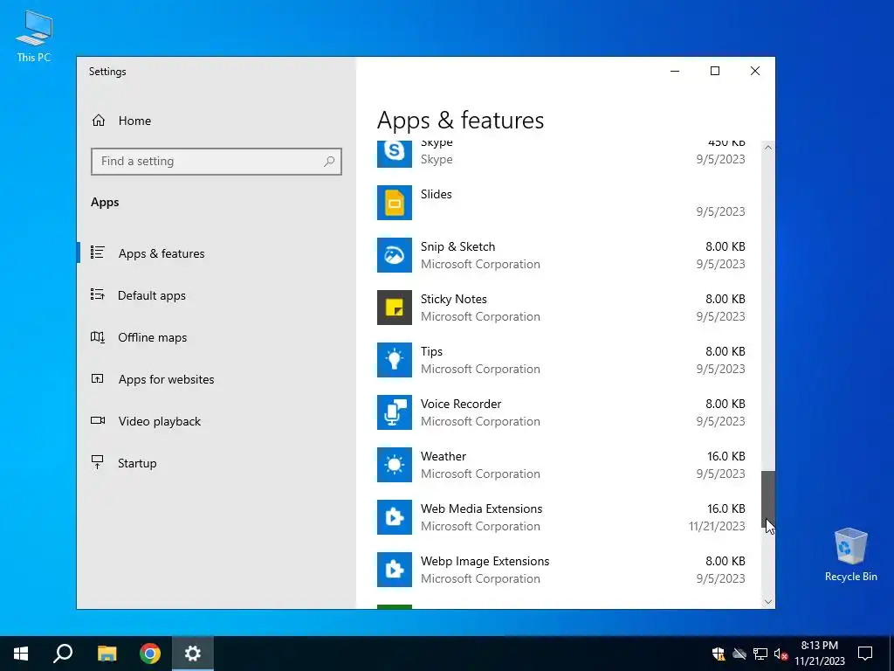The image size is (894, 671).
Task: Open File Explorer from the taskbar
Action: 107,654
